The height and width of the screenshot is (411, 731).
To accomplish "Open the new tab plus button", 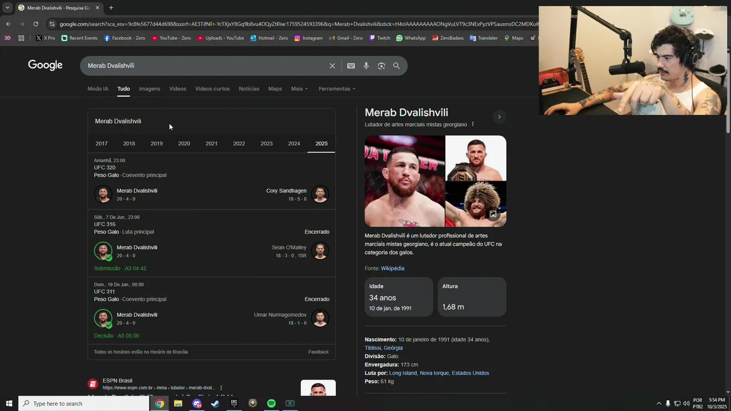I will click(x=111, y=8).
